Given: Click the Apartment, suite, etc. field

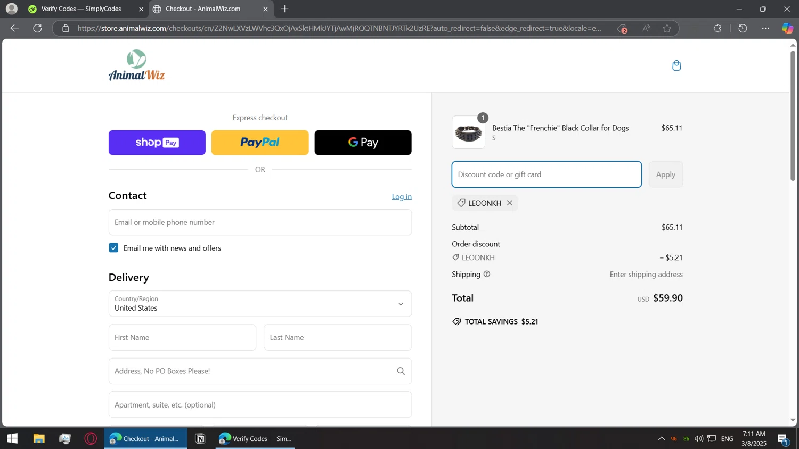Looking at the screenshot, I should pyautogui.click(x=260, y=405).
